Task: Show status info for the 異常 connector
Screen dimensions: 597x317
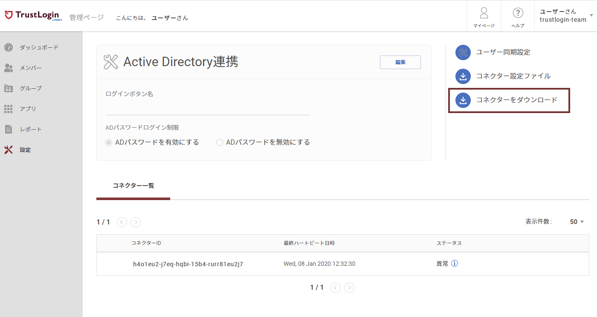Action: tap(455, 264)
